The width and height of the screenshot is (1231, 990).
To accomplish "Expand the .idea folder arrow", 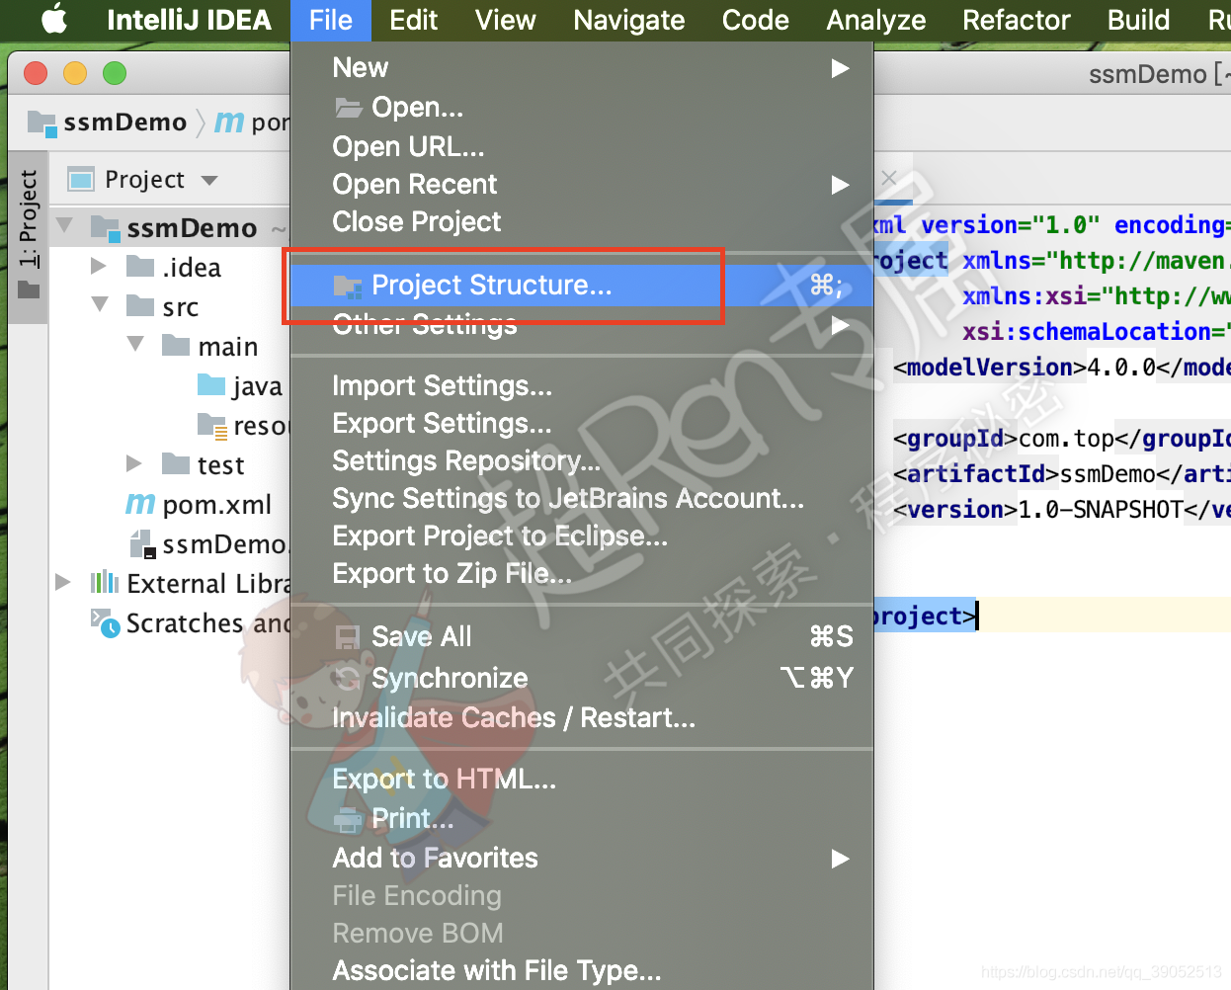I will point(98,267).
